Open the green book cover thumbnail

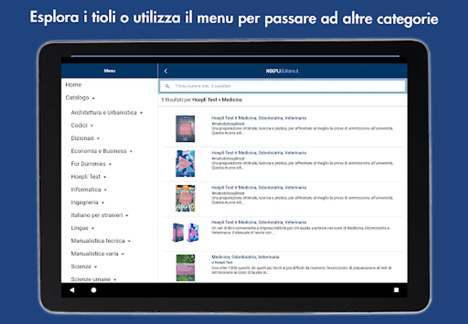point(185,268)
